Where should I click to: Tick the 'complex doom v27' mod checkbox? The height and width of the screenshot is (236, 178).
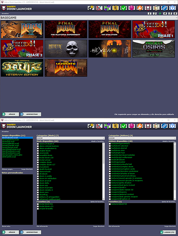[x=38, y=165]
